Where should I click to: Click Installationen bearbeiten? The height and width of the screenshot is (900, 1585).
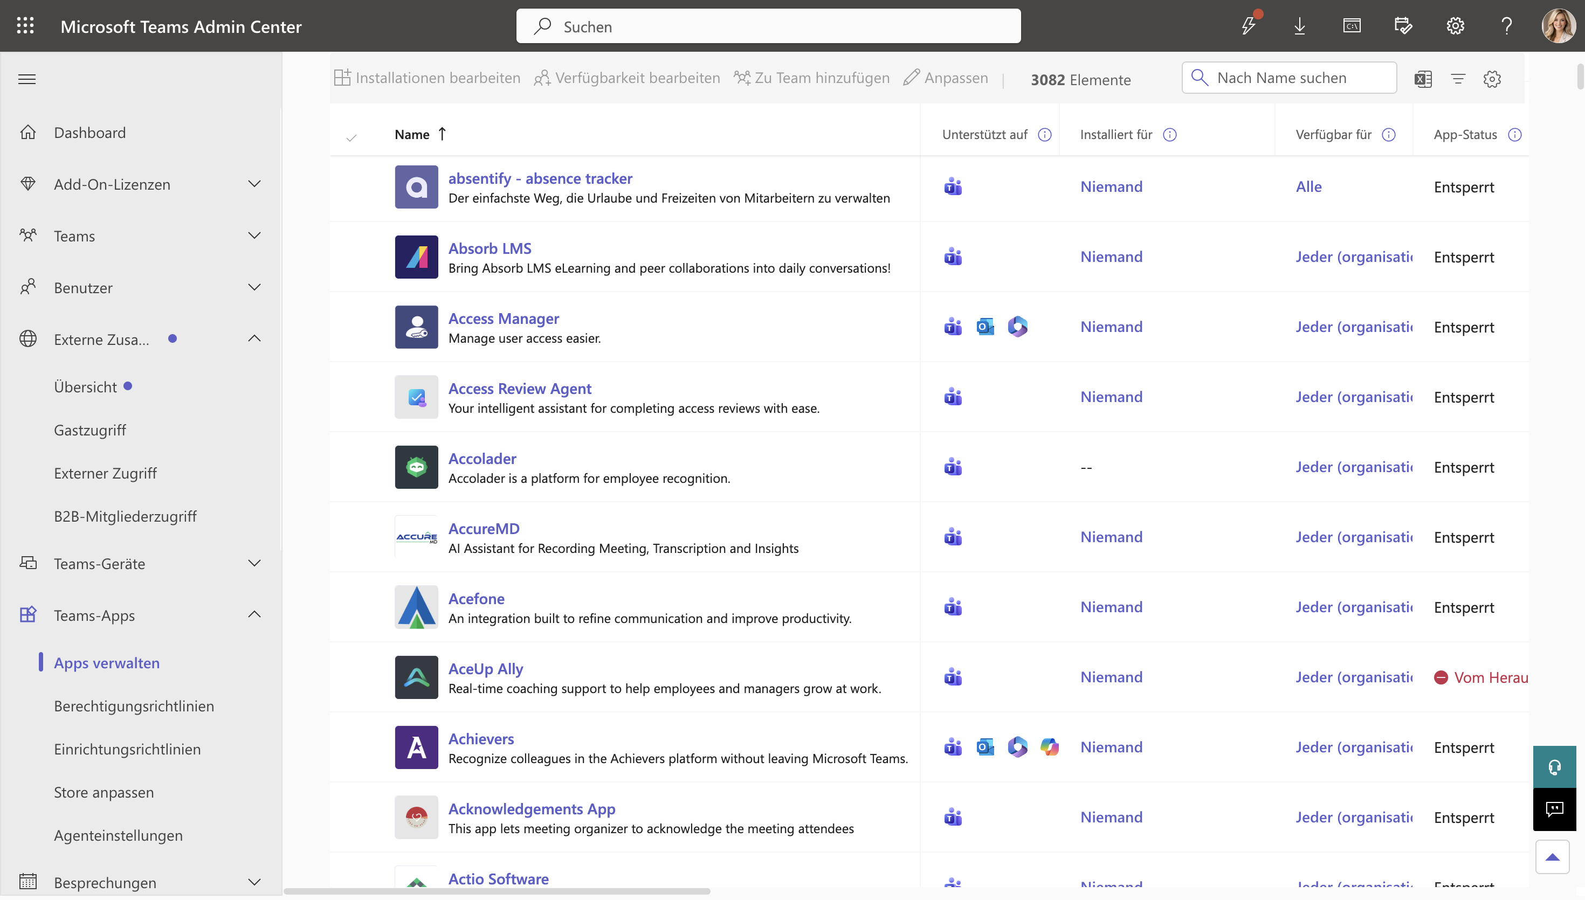click(x=427, y=78)
